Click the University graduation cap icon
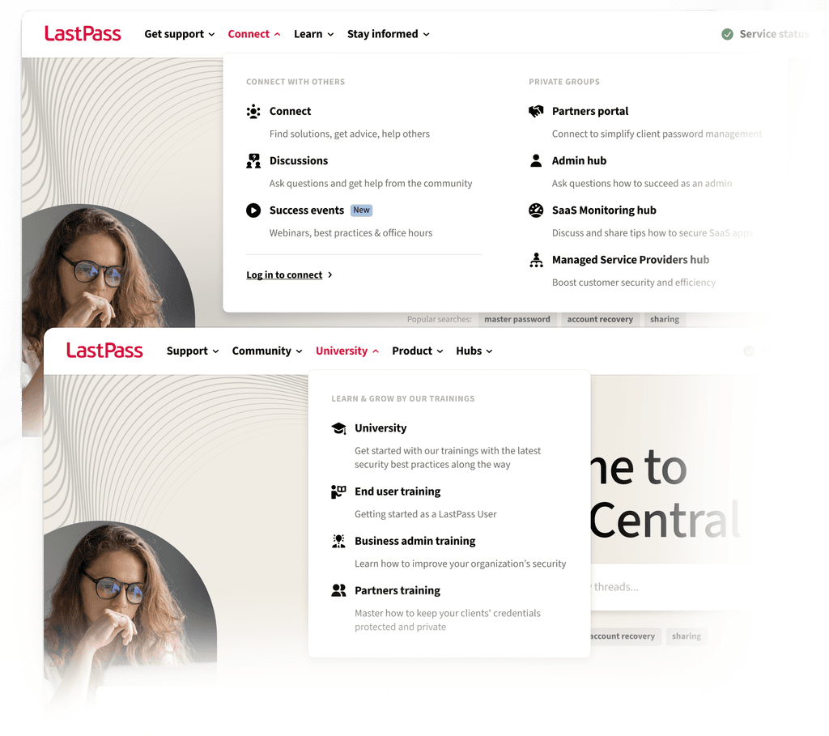Image resolution: width=829 pixels, height=736 pixels. click(339, 428)
